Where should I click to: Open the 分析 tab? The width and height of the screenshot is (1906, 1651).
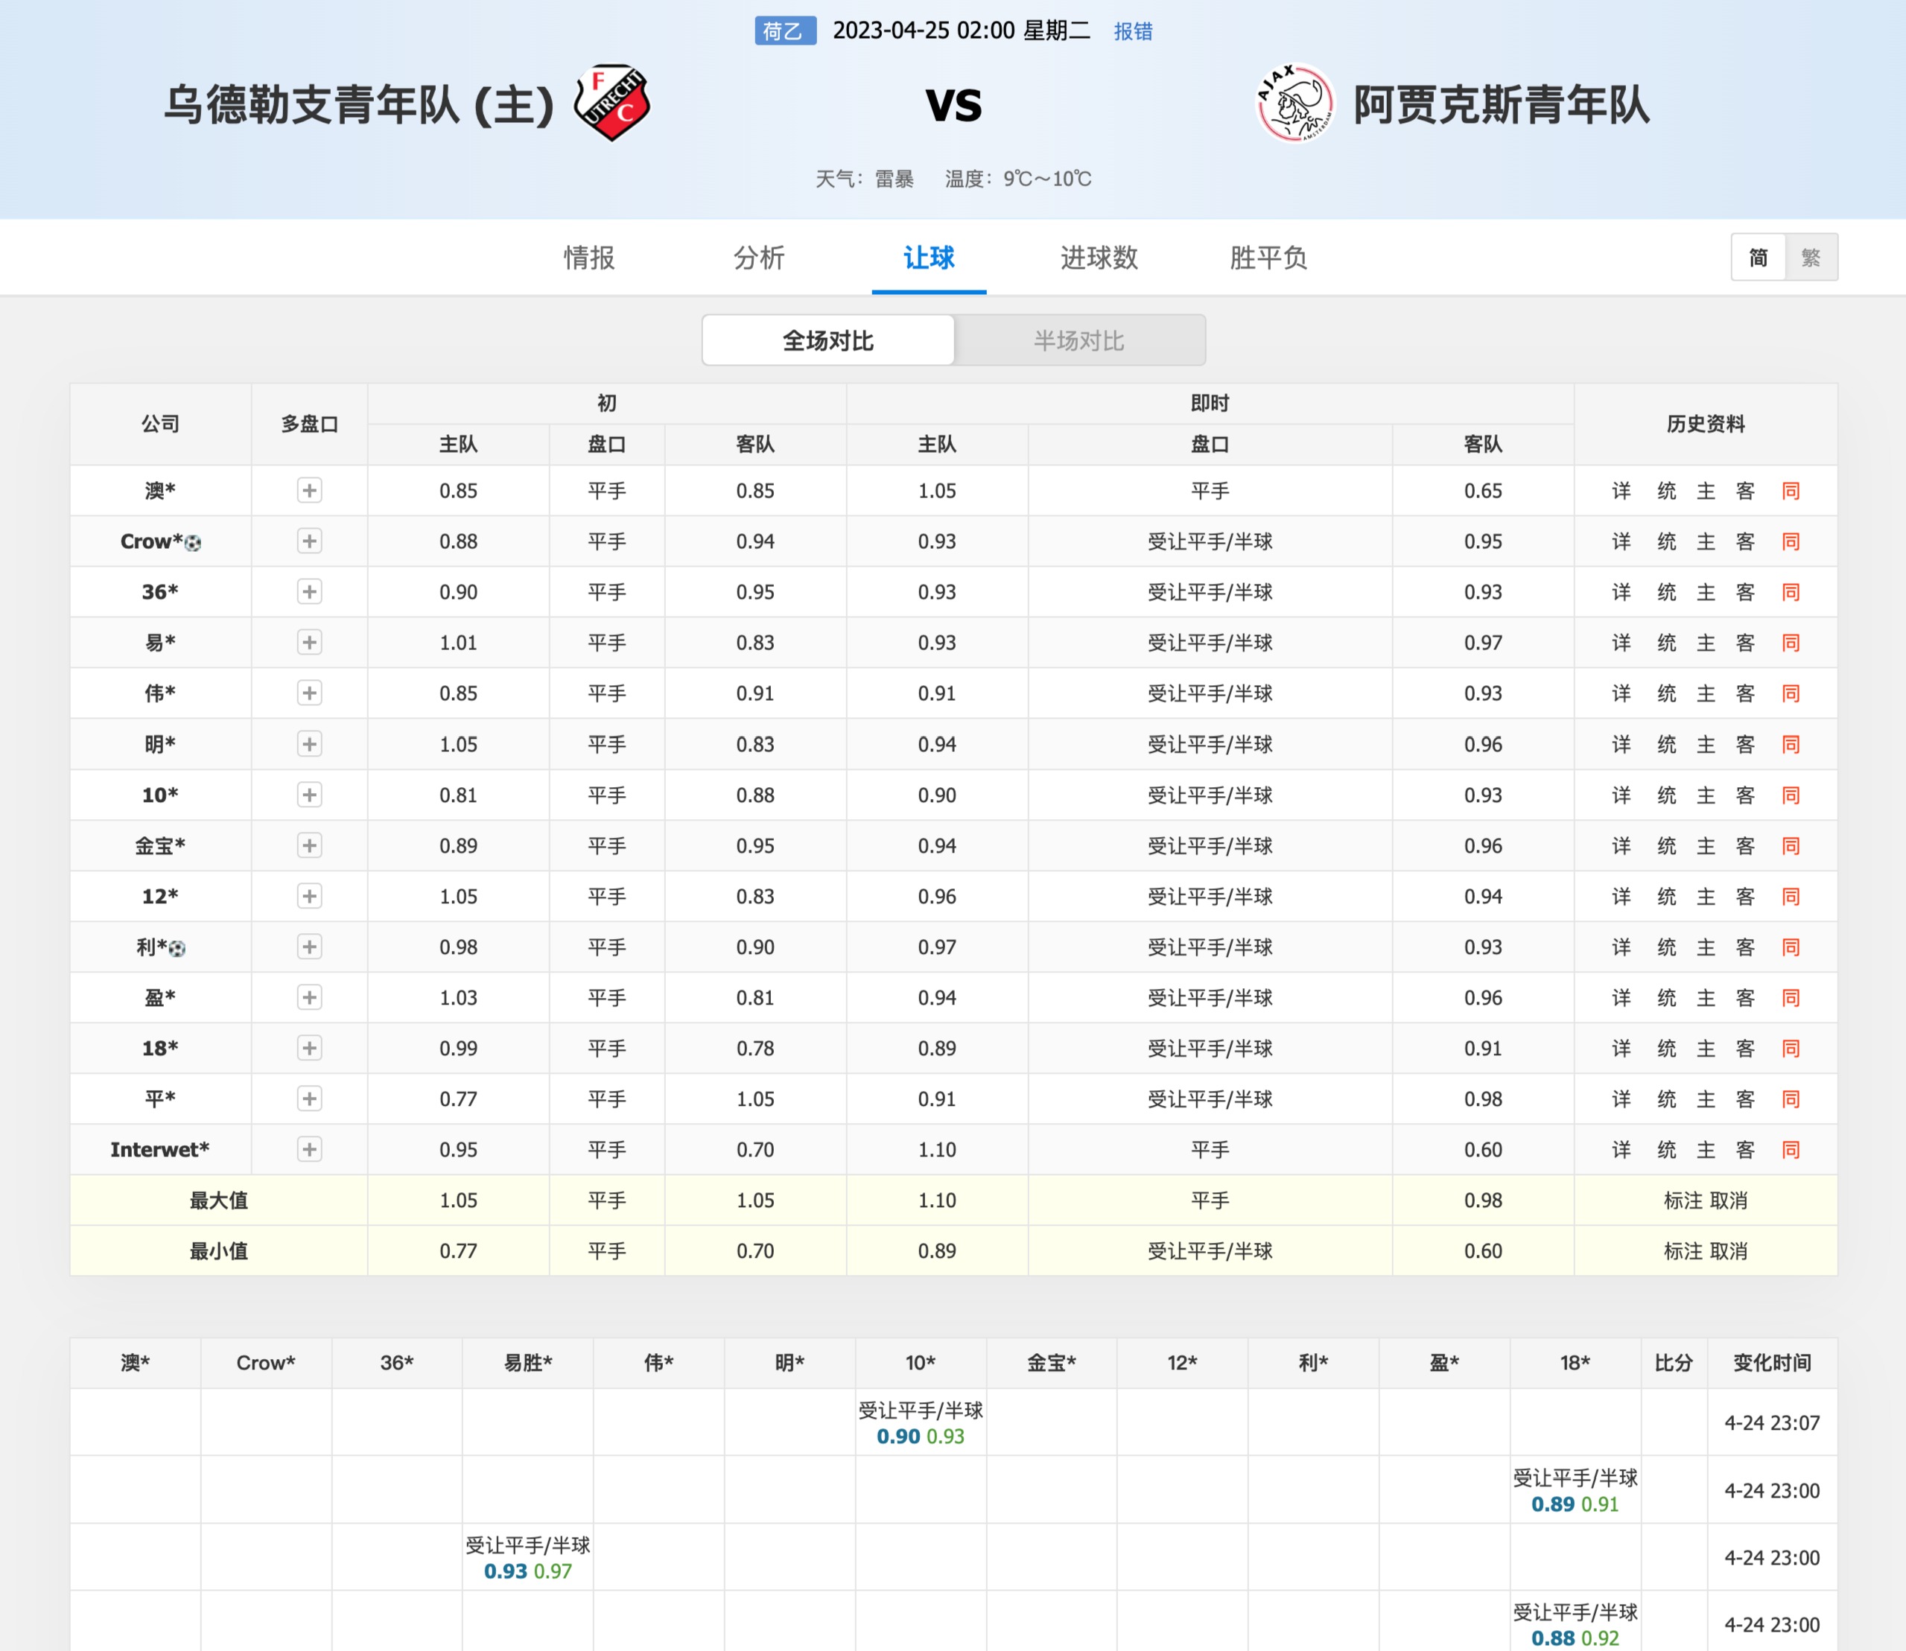[x=759, y=257]
